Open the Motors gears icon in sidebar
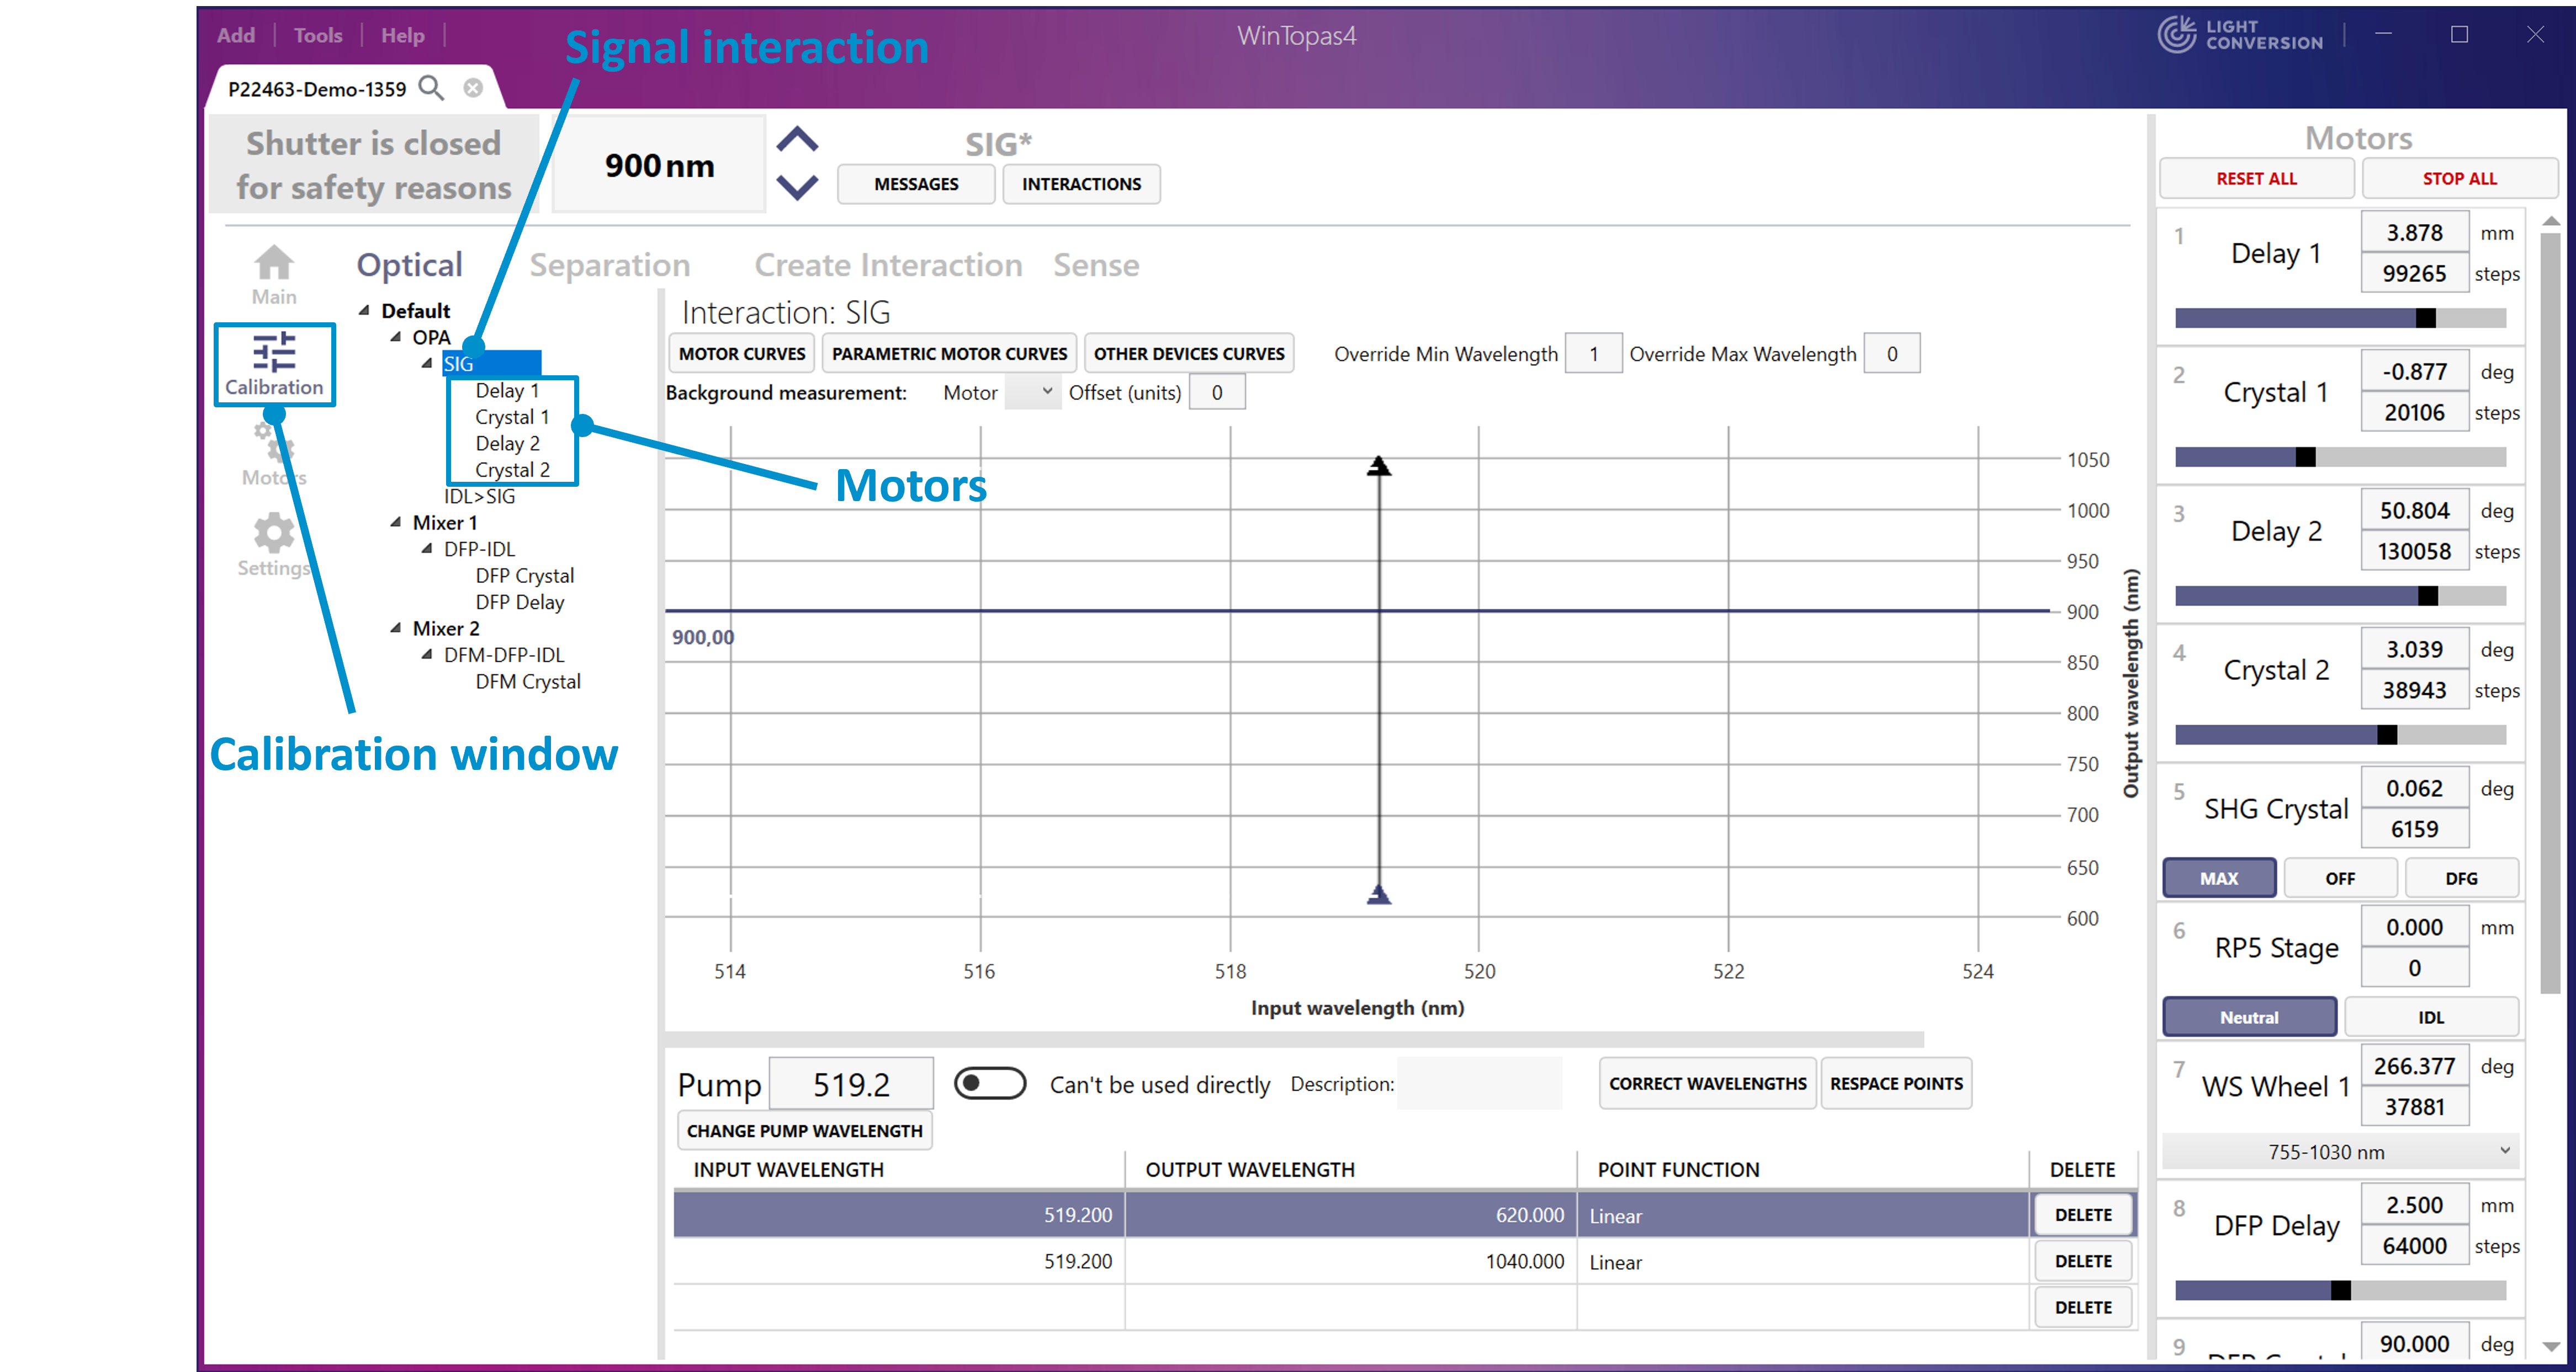This screenshot has width=2576, height=1372. coord(273,442)
